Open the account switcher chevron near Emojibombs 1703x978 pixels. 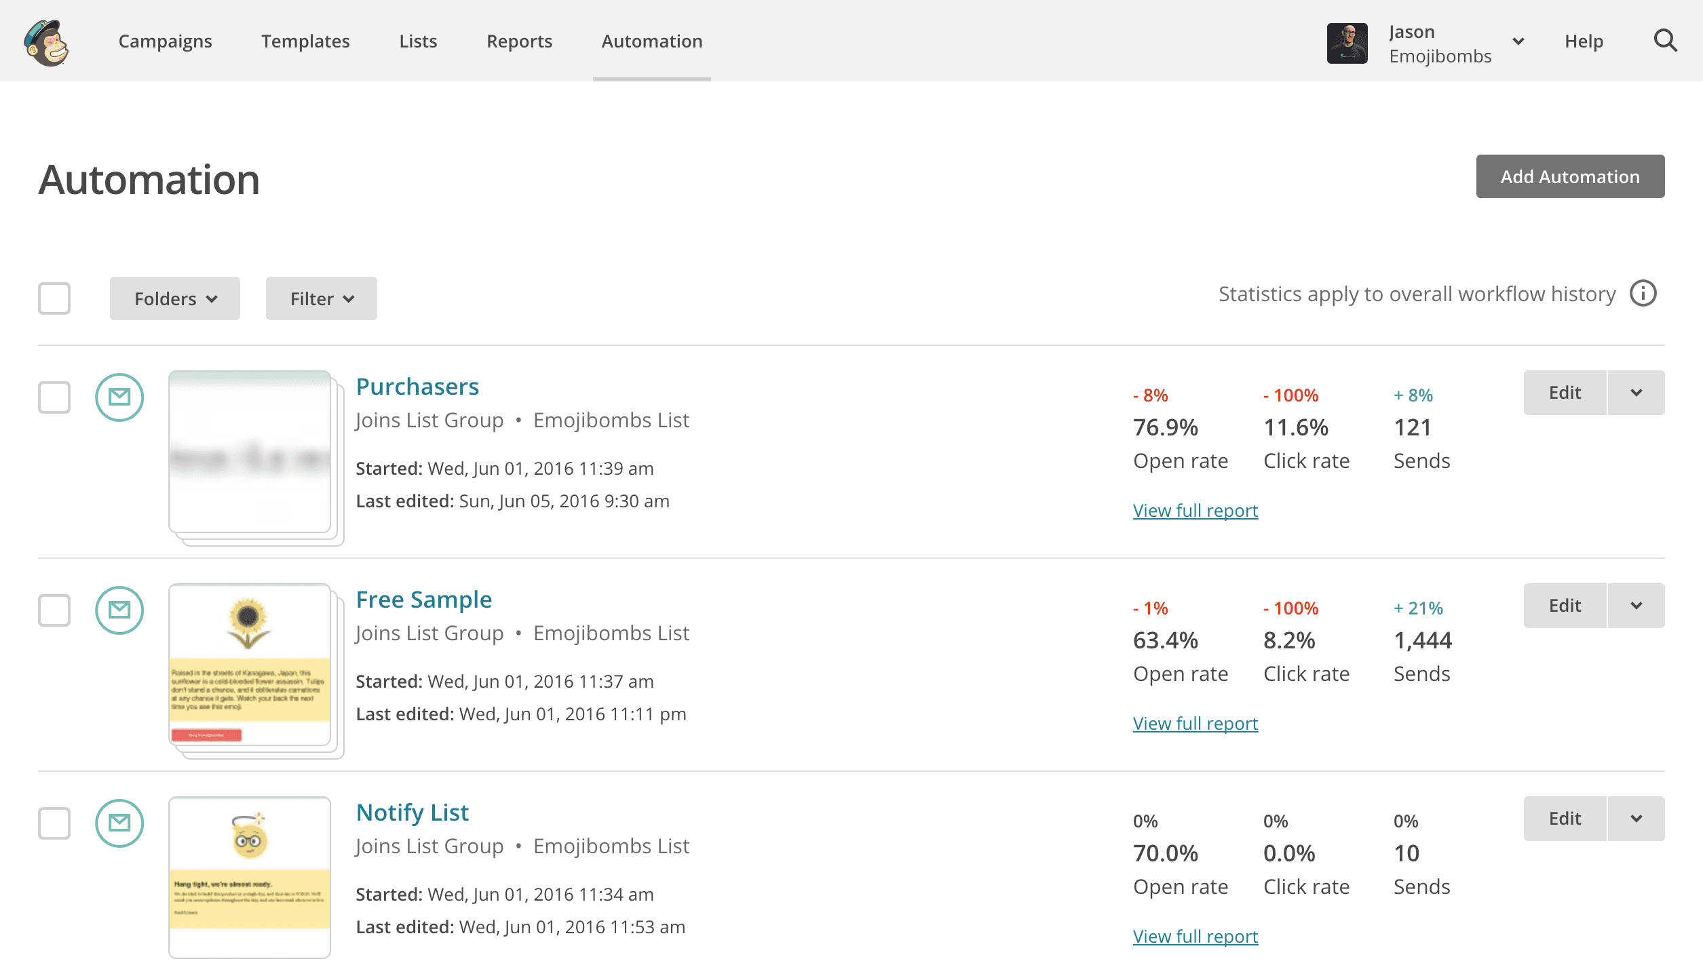[x=1518, y=41]
